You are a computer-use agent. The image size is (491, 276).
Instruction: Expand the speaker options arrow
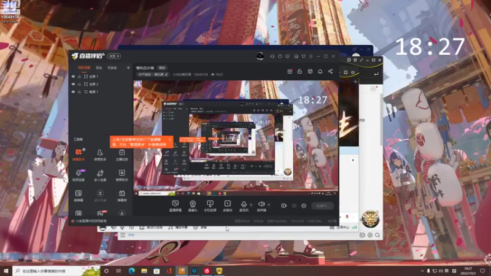point(269,205)
